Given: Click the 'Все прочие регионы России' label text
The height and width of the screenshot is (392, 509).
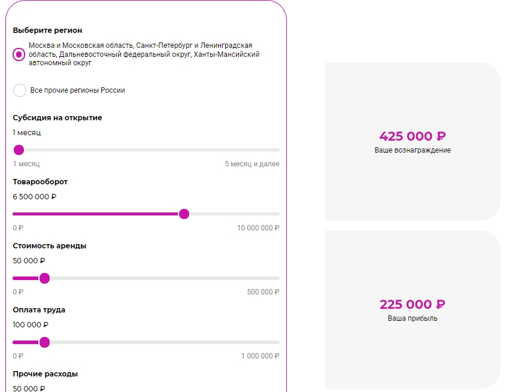Looking at the screenshot, I should pyautogui.click(x=78, y=90).
